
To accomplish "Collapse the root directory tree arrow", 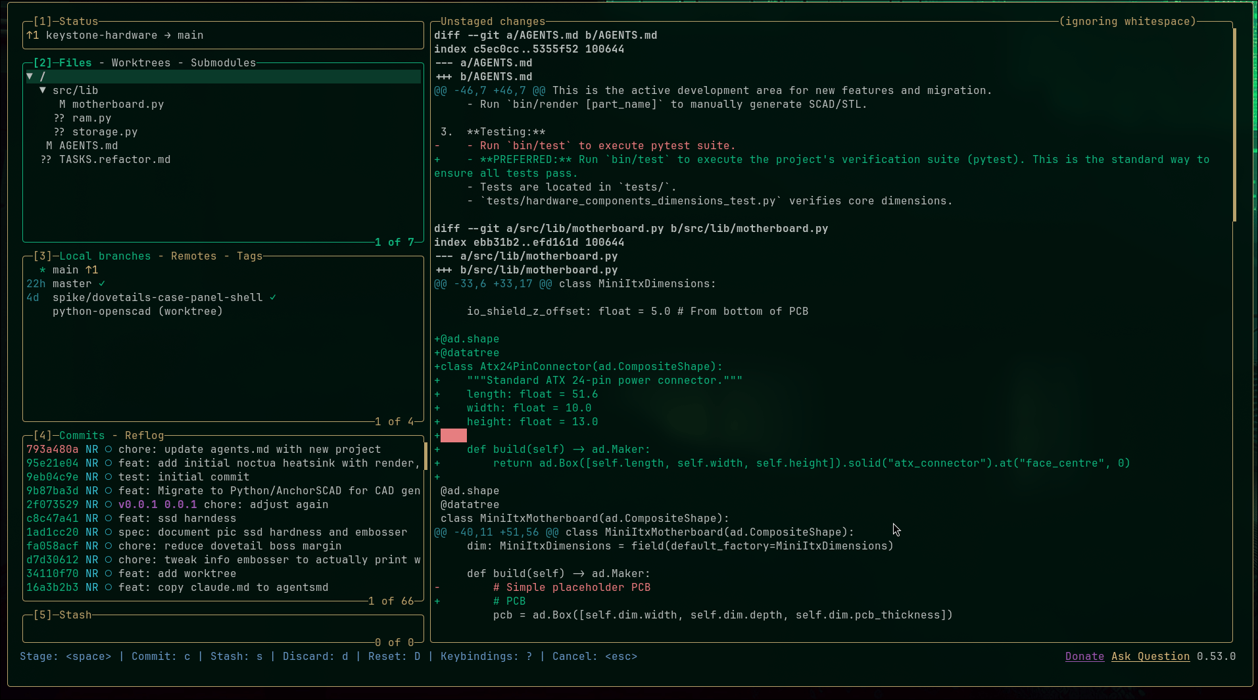I will (x=30, y=76).
